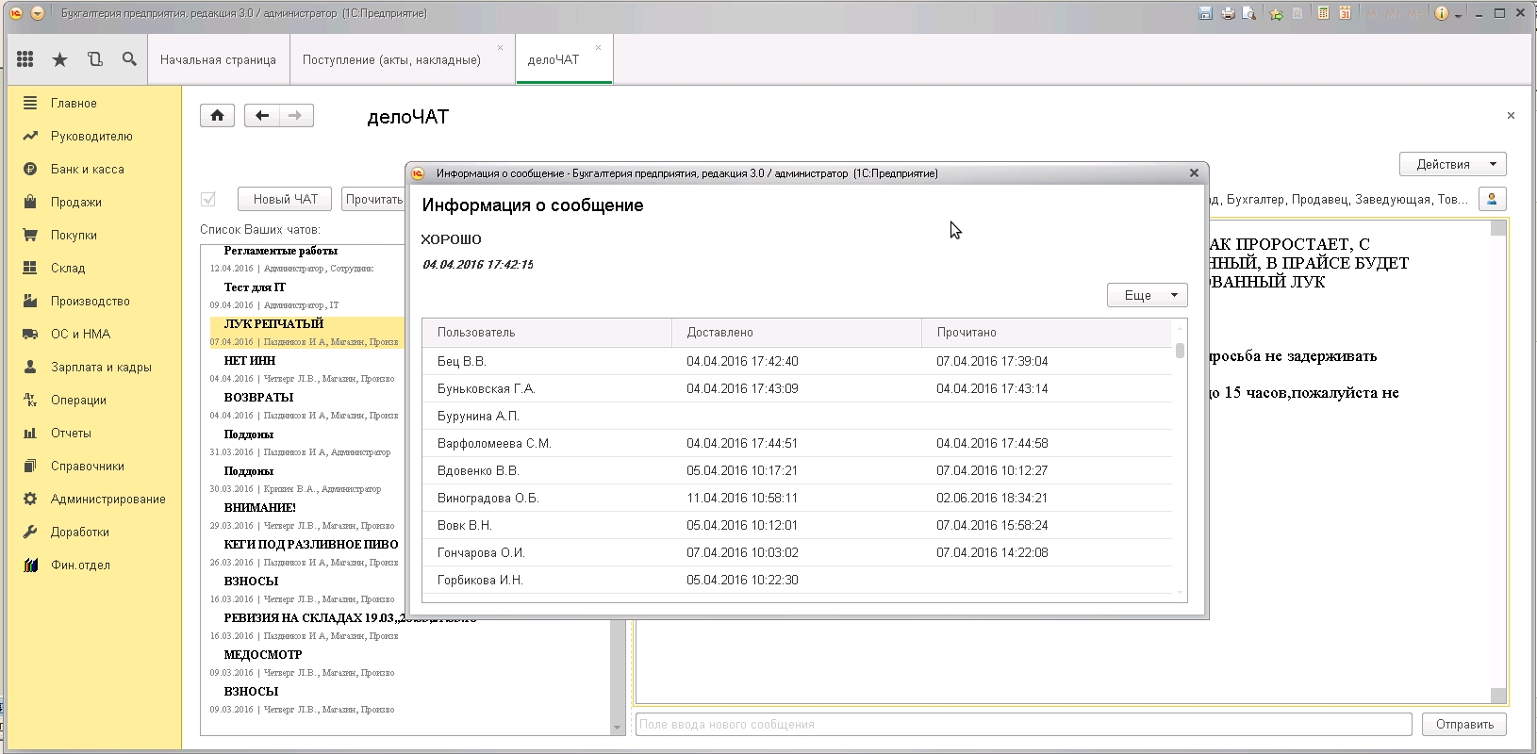Open dropdown arrow next to info icon
This screenshot has height=754, width=1537.
pos(1458,14)
